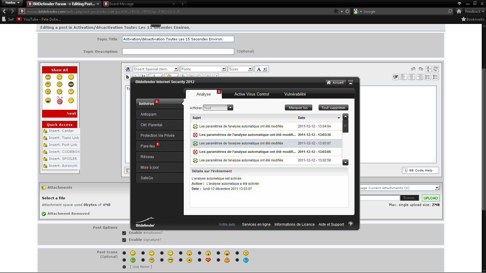This screenshot has height=273, width=486.
Task: Insert a bulleted list
Action: [x=436, y=77]
